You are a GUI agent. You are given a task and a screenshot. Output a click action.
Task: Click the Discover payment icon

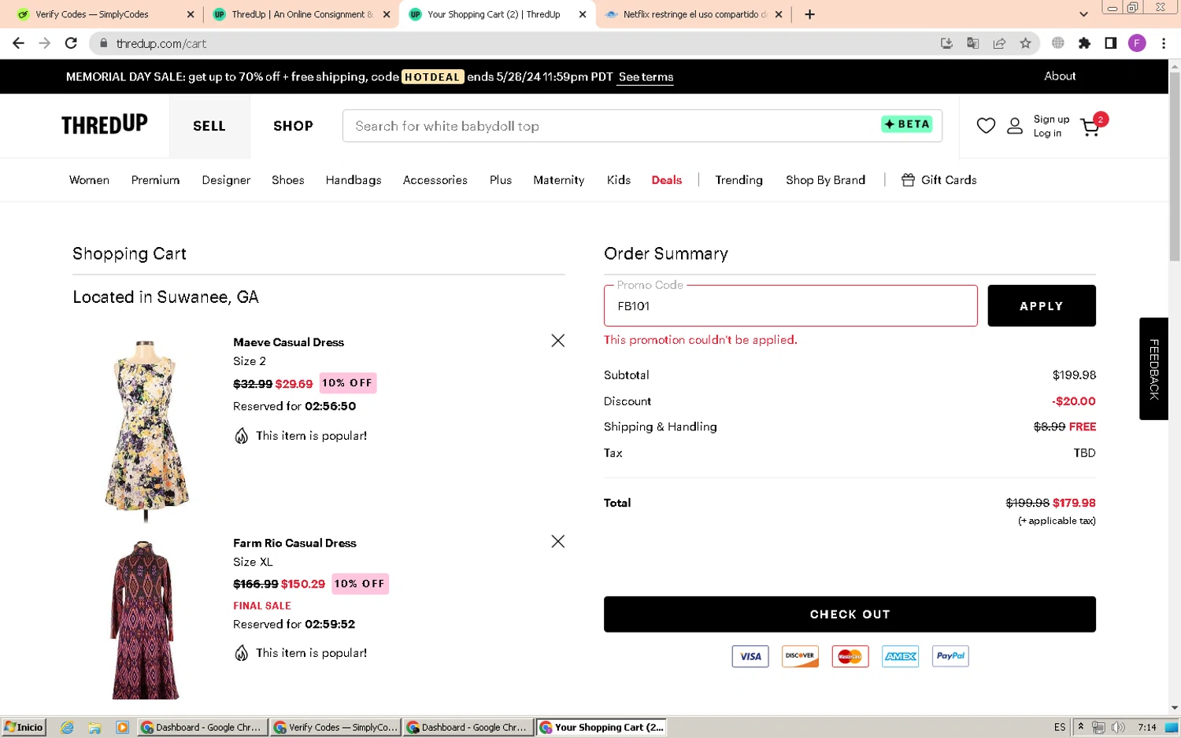coord(800,656)
